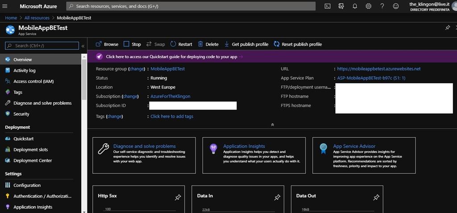
Task: Go to Home breadcrumb
Action: coord(11,18)
